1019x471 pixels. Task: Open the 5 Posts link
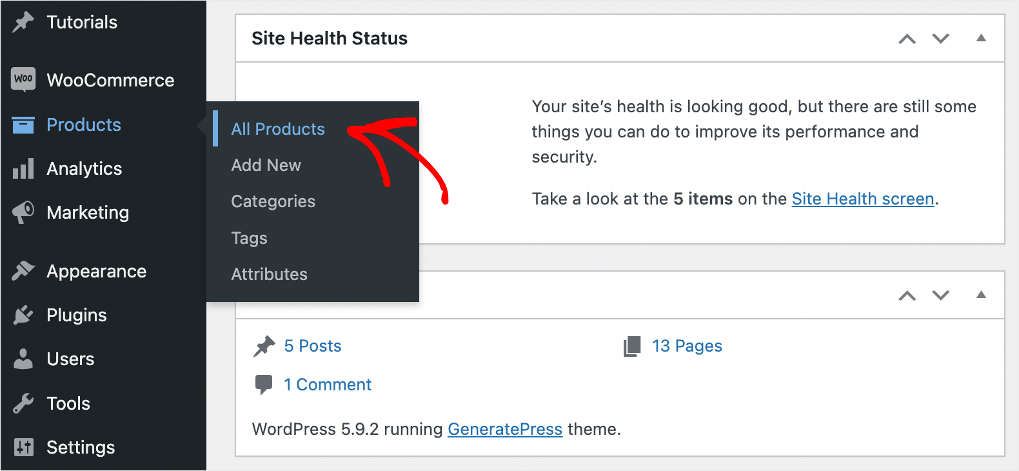[x=313, y=346]
